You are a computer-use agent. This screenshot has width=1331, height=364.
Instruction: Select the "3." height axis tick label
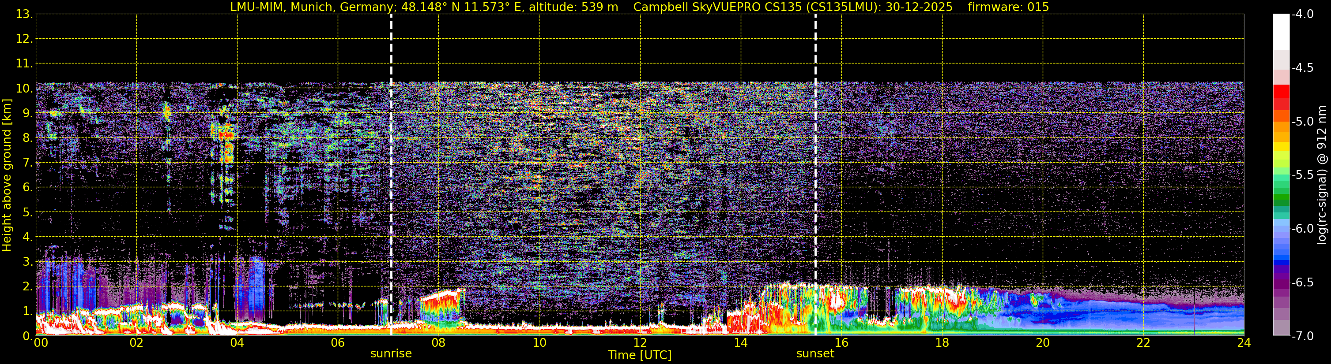click(27, 261)
